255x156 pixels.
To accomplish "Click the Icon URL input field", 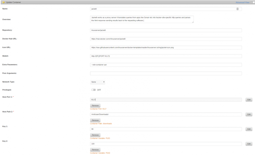I will pyautogui.click(x=166, y=48).
